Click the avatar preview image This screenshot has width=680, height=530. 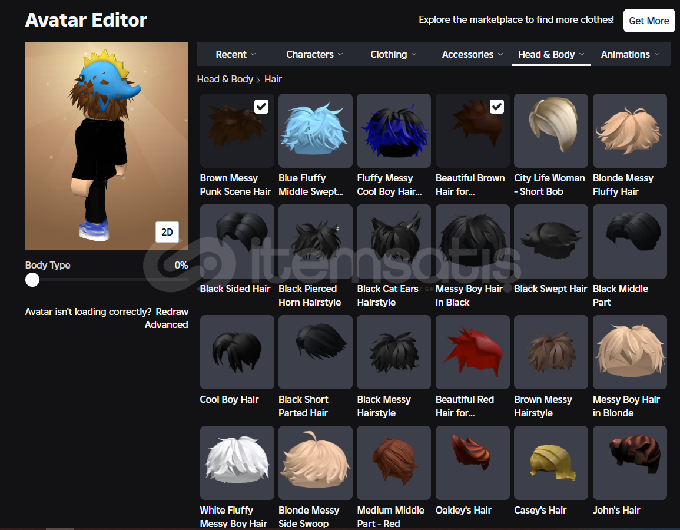(x=107, y=145)
